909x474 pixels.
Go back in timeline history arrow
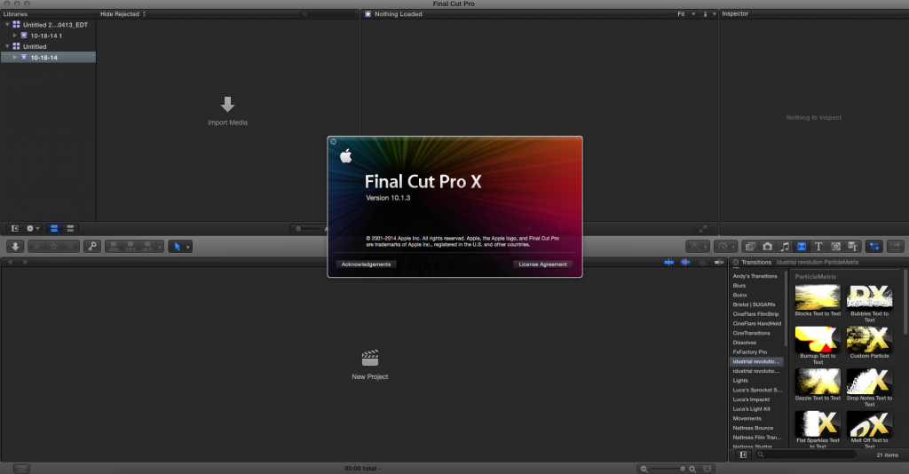10,263
